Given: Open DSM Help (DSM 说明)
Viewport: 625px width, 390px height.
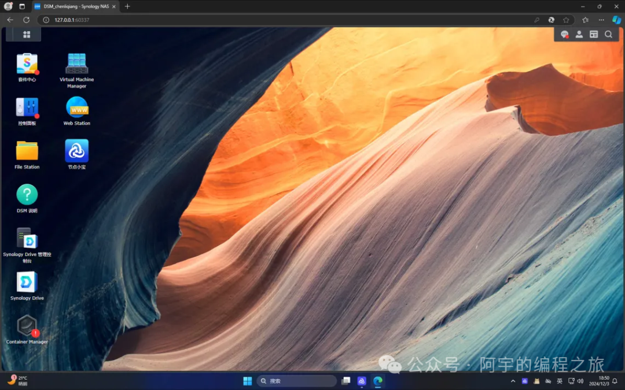Looking at the screenshot, I should [27, 195].
